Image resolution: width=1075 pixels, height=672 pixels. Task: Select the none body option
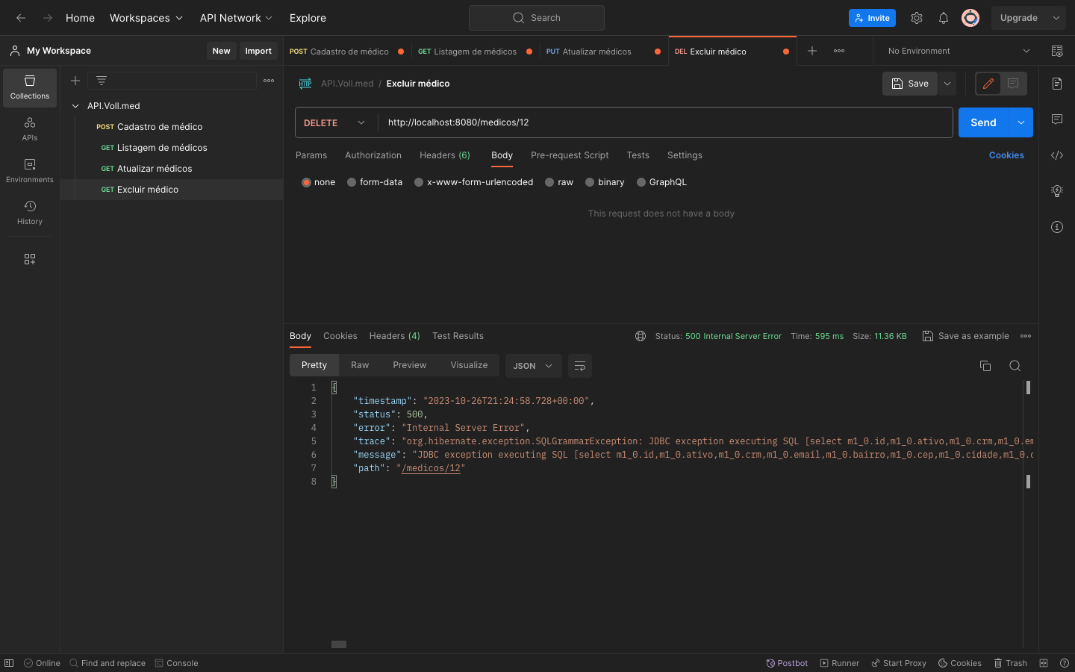coord(306,182)
